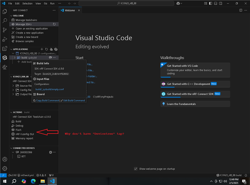Open the Accounts icon in activity bar

[5, 159]
